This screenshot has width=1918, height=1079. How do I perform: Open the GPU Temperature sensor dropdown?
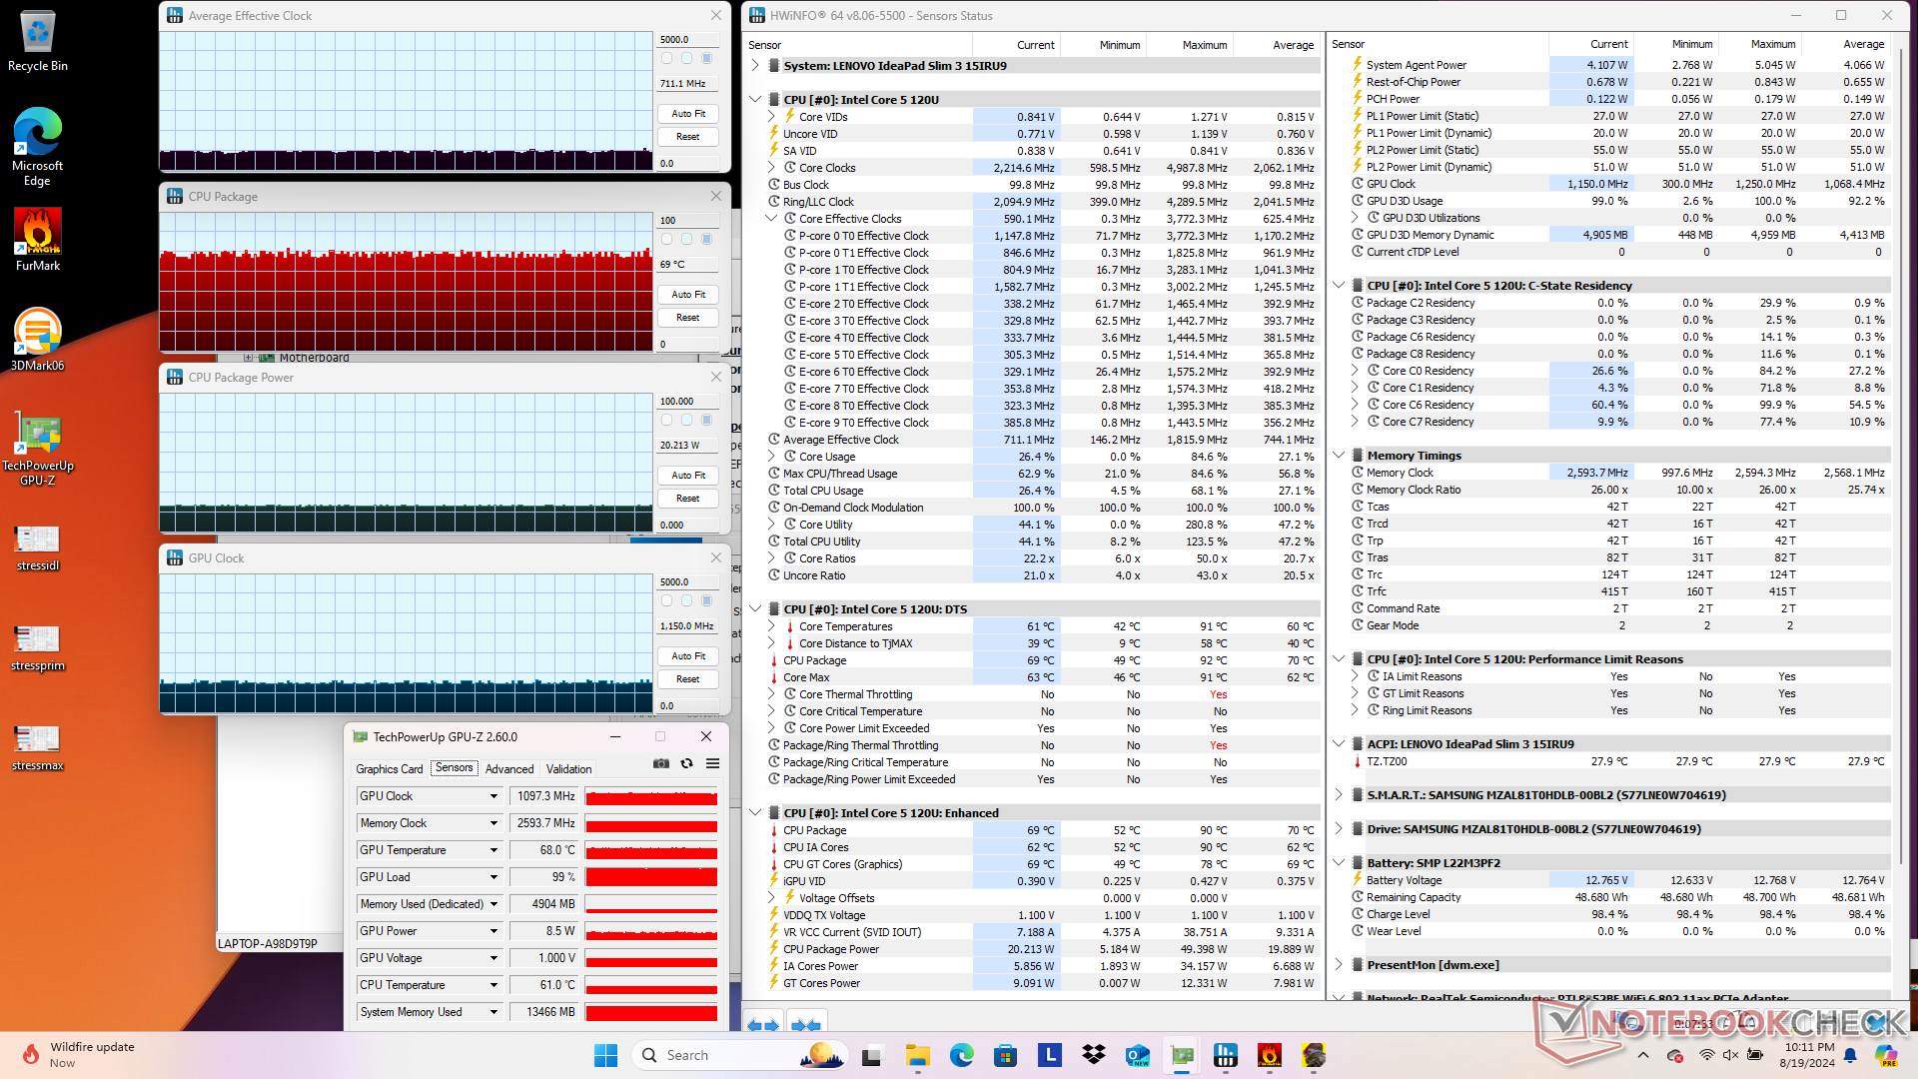[493, 850]
